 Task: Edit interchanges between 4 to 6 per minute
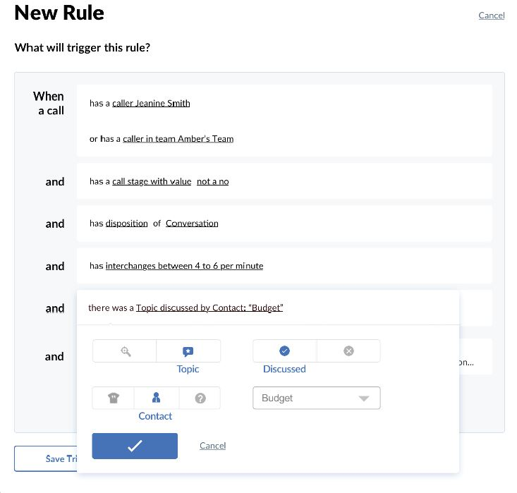[x=184, y=266]
